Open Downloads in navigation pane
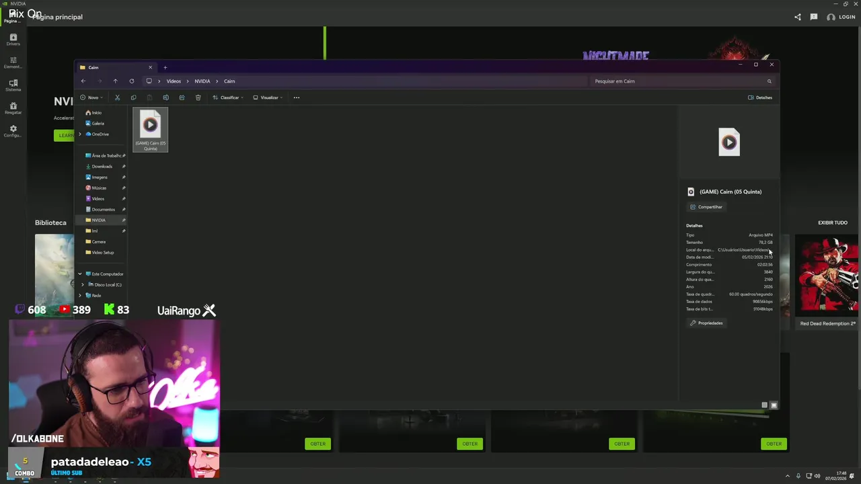This screenshot has width=861, height=484. click(99, 167)
